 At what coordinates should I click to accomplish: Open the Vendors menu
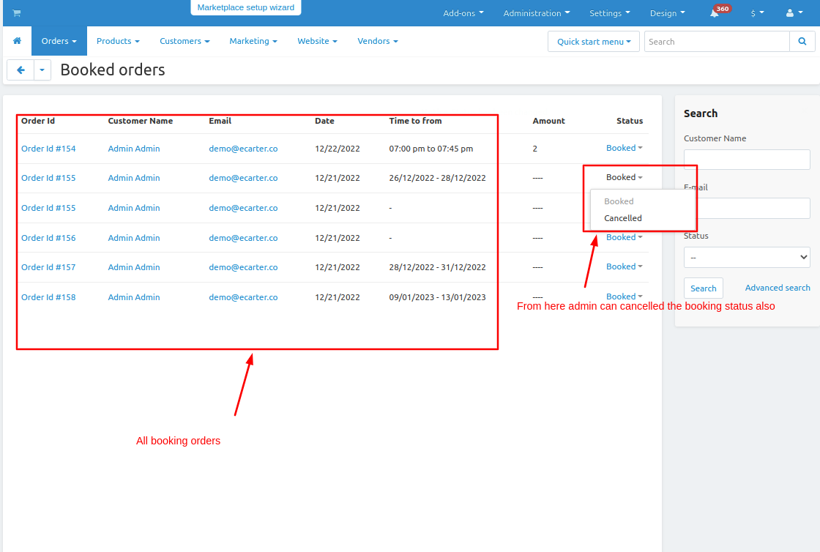pos(377,41)
